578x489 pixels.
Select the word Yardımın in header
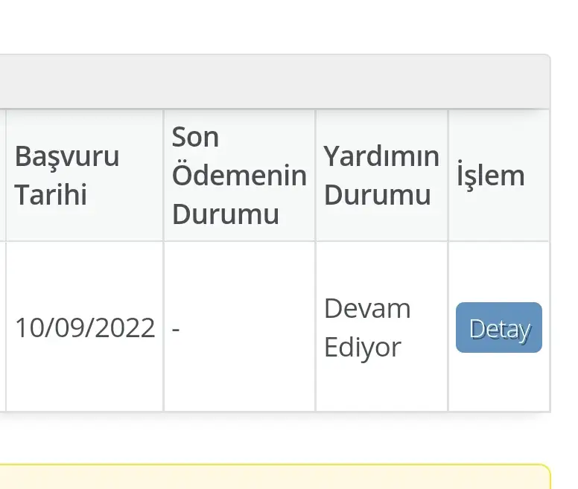pos(381,156)
